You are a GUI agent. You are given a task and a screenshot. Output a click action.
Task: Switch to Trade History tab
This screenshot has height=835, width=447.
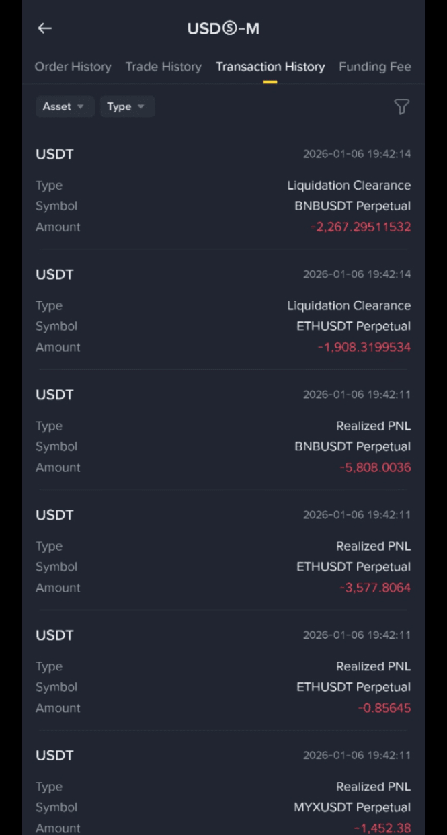click(x=163, y=67)
